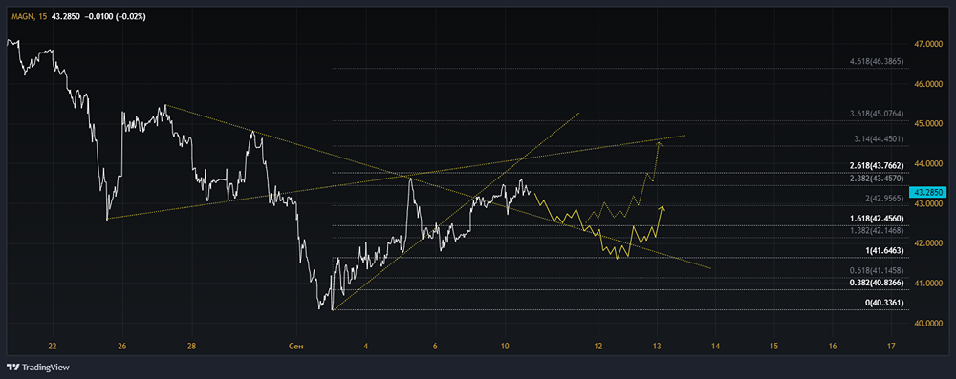Image resolution: width=956 pixels, height=379 pixels.
Task: Click the date 4 on time axis
Action: 366,347
